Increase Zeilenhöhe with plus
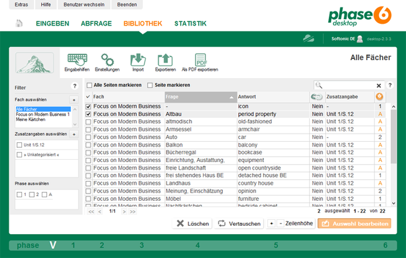 (x=271, y=223)
